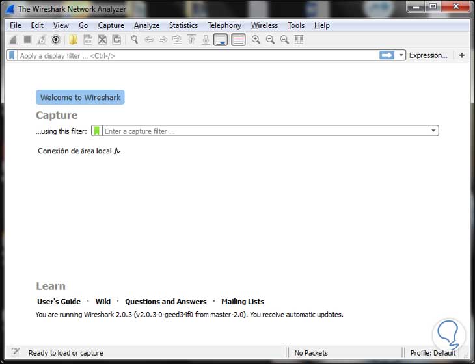Apply display filter with blue arrow
The height and width of the screenshot is (364, 475).
tap(387, 55)
